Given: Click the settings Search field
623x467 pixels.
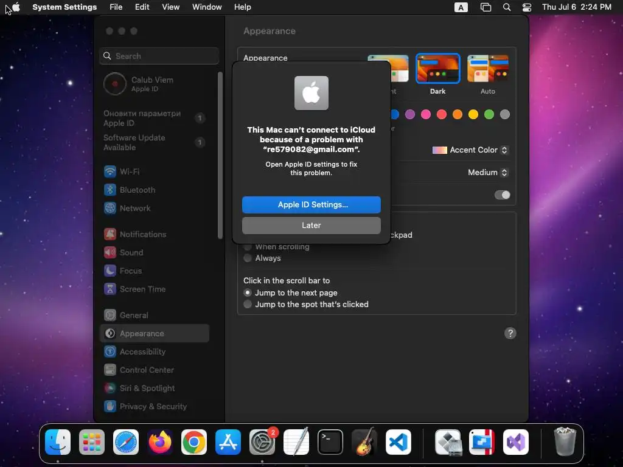Looking at the screenshot, I should click(159, 56).
